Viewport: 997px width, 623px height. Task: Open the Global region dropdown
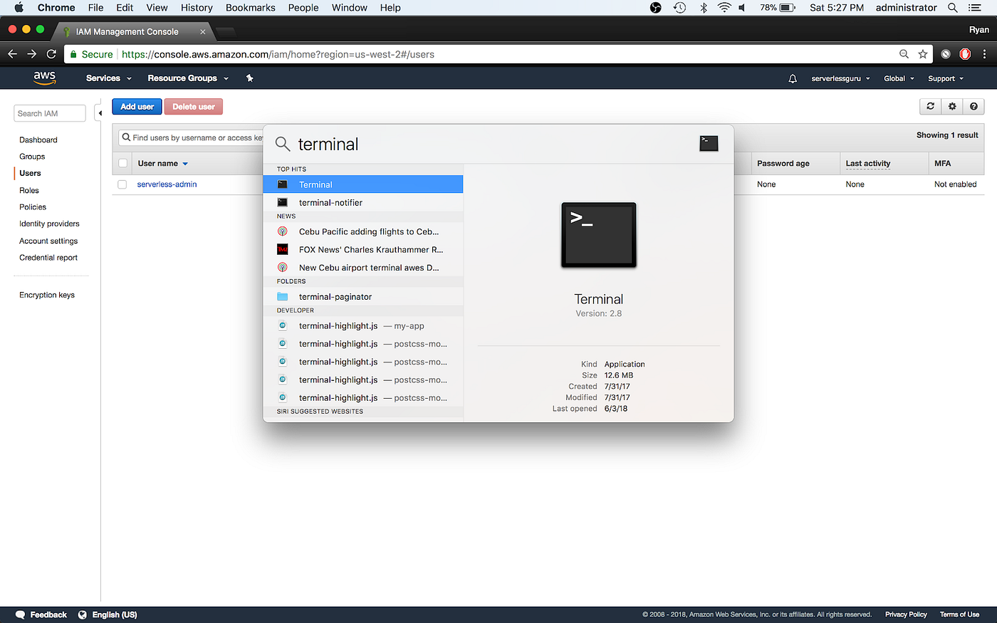(899, 78)
